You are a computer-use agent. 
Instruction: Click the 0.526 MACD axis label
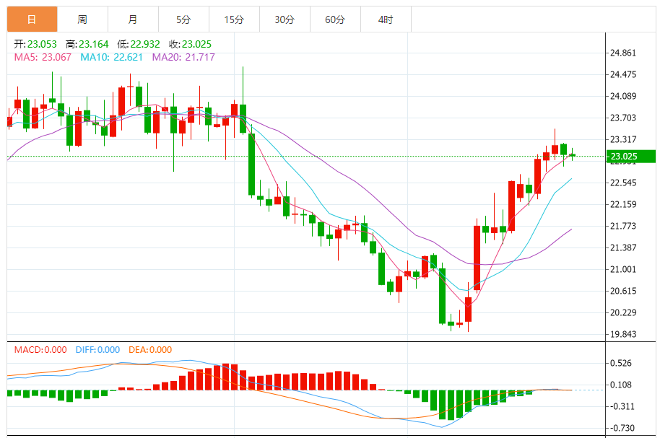coord(621,363)
